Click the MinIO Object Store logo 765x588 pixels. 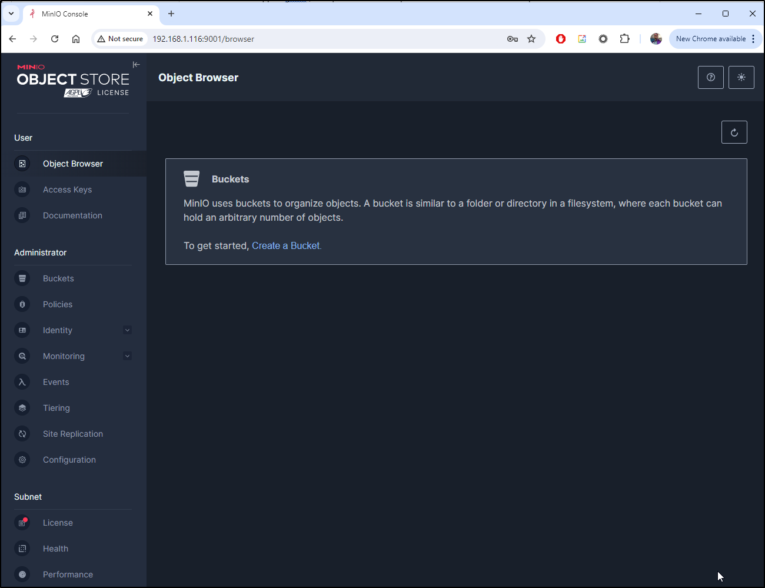tap(73, 81)
